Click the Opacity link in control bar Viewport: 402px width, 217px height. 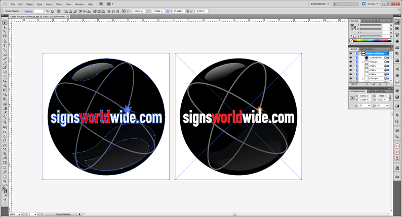coord(28,11)
